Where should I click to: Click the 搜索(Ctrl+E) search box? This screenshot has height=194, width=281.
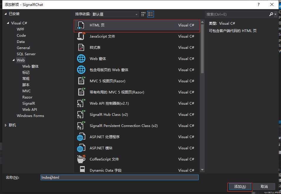[237, 14]
